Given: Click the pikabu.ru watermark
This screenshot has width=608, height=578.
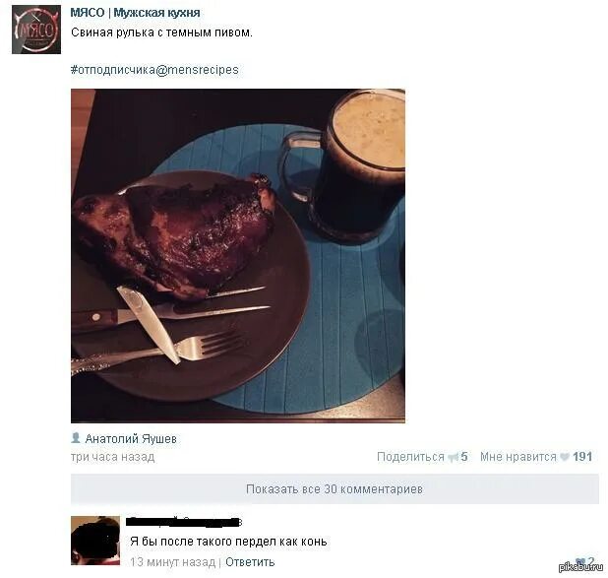Looking at the screenshot, I should point(580,567).
